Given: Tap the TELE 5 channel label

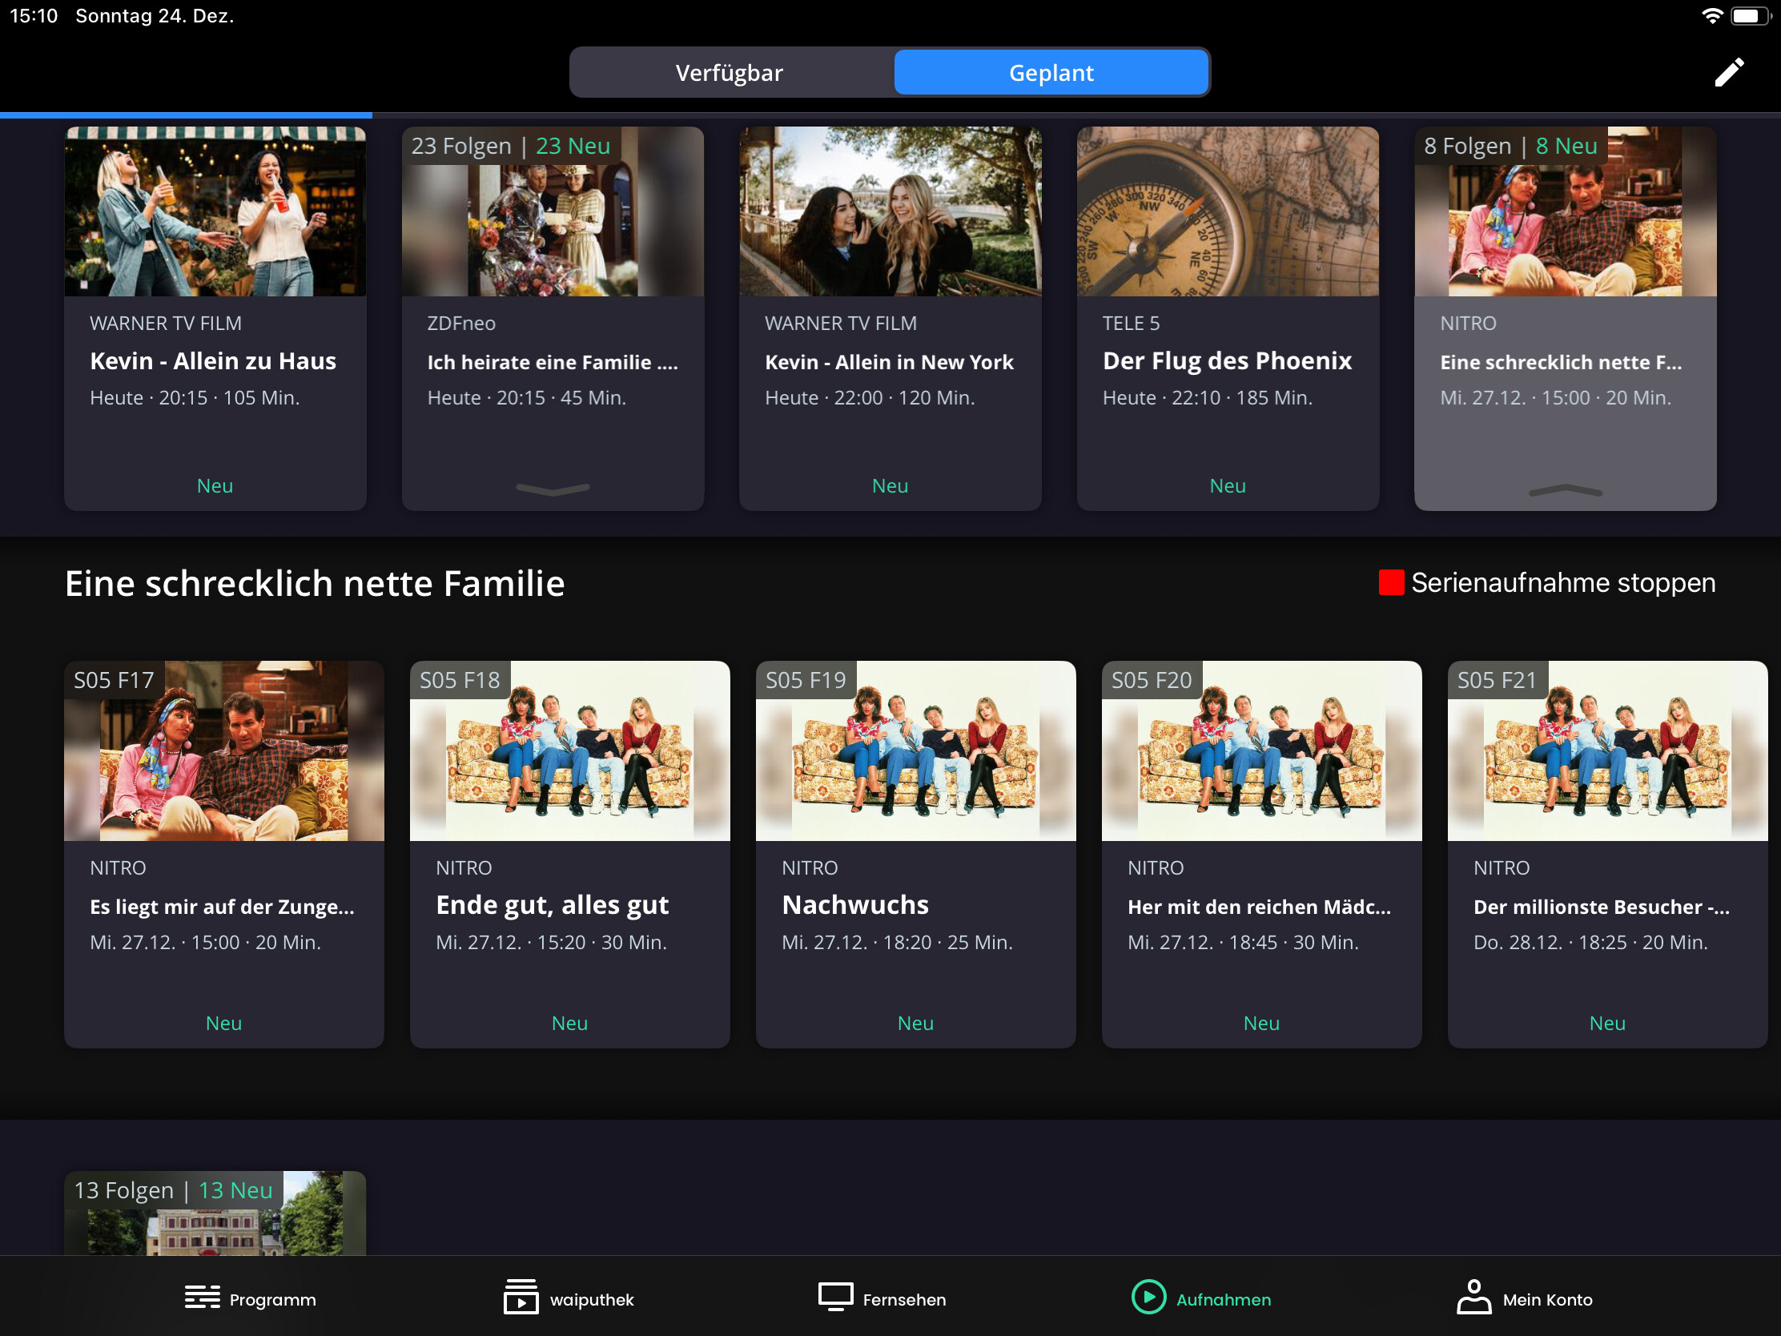Looking at the screenshot, I should [1132, 323].
